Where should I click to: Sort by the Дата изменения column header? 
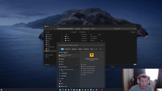click(84, 35)
